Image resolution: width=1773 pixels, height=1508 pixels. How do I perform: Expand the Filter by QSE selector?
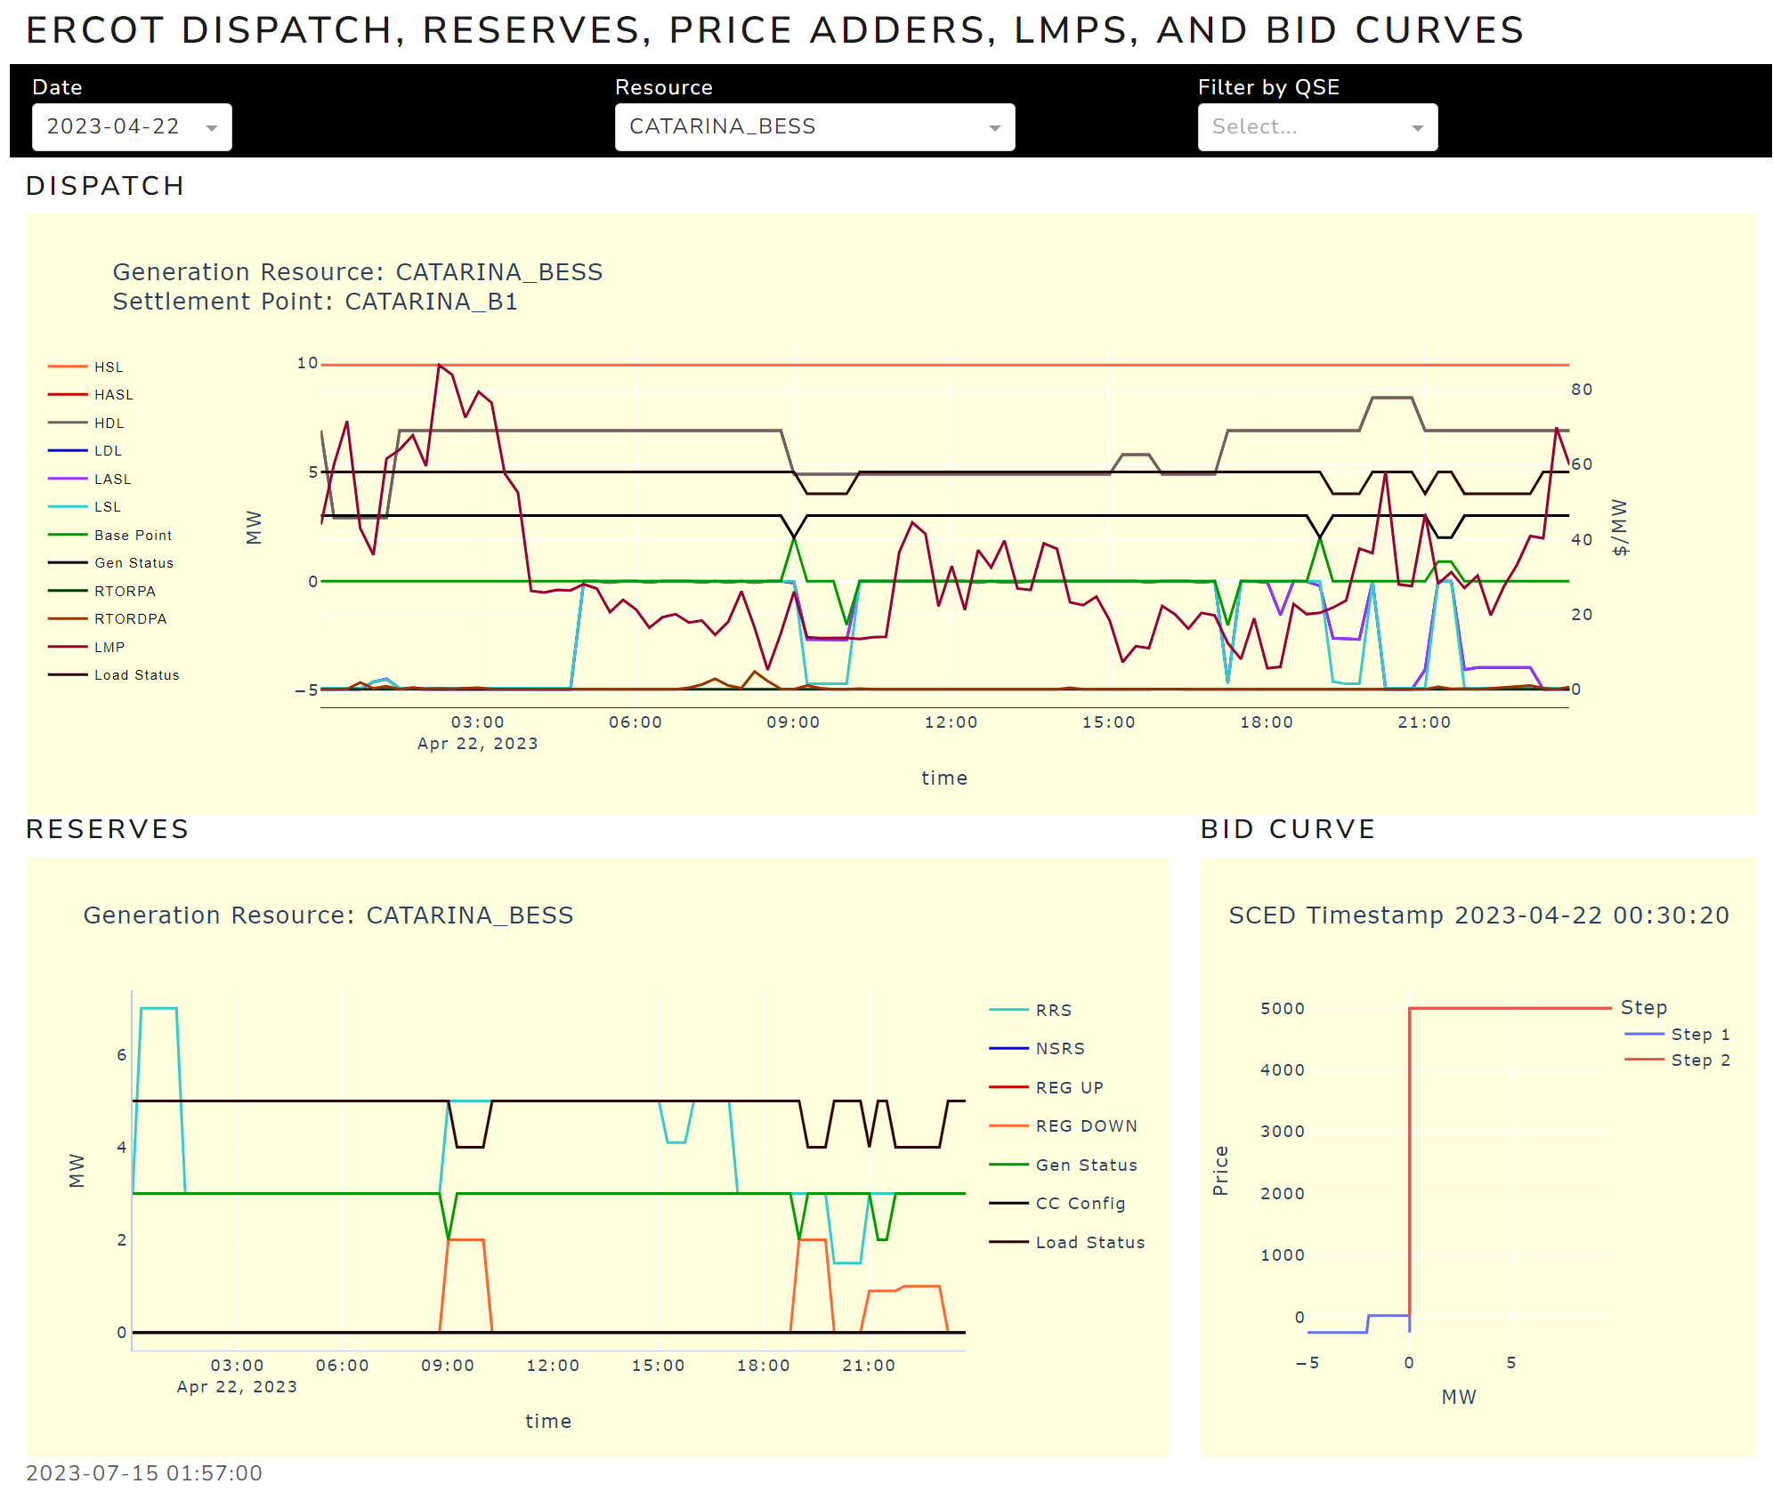coord(1316,126)
